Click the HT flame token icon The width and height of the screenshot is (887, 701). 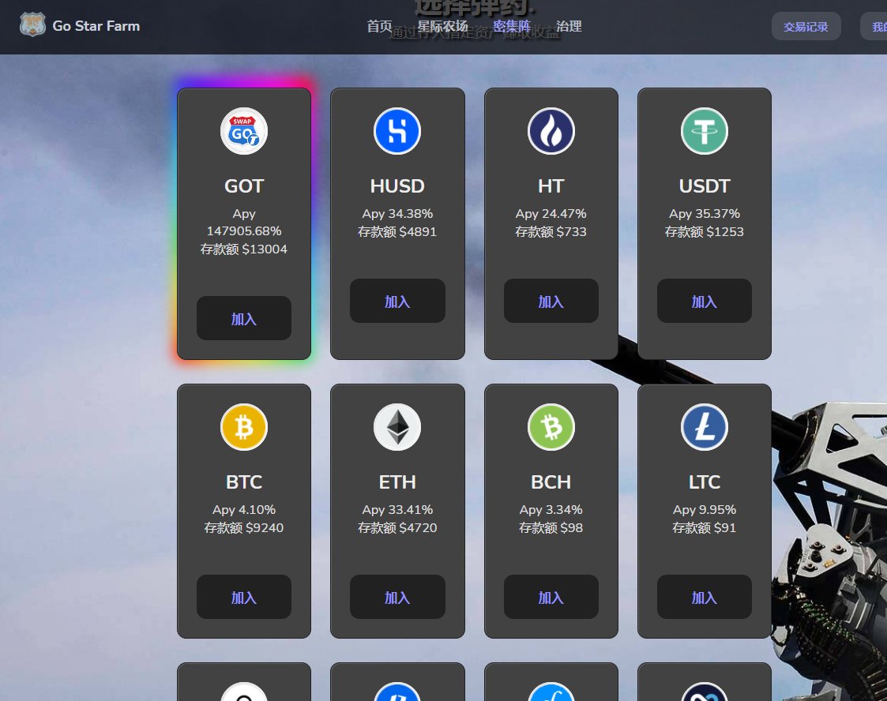coord(551,131)
